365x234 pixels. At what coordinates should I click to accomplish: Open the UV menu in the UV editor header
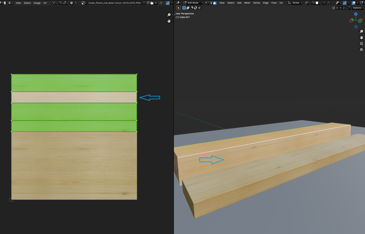(x=45, y=3)
